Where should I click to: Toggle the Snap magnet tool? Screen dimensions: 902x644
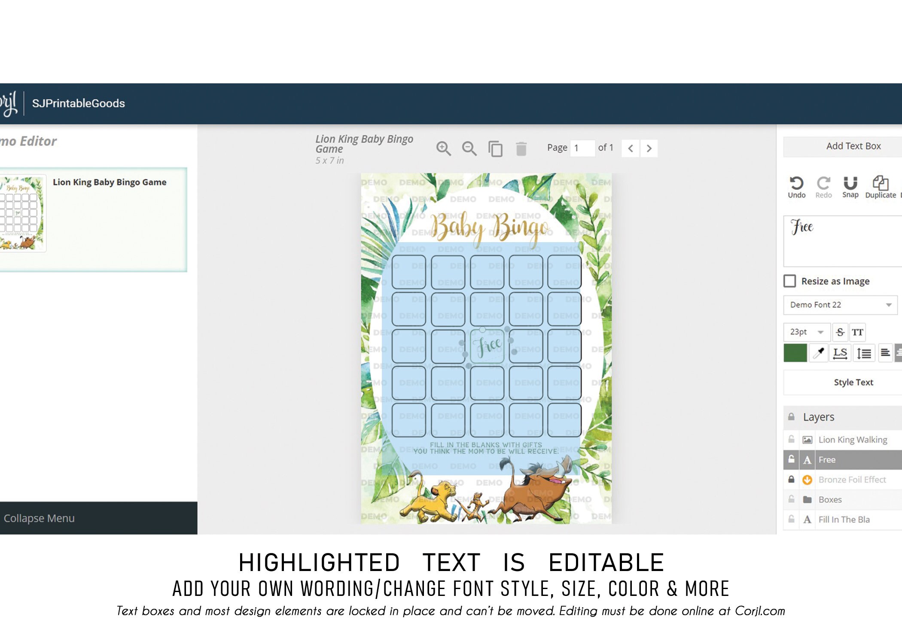pyautogui.click(x=850, y=188)
